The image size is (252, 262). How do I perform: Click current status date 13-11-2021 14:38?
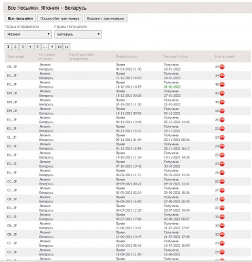[177, 157]
